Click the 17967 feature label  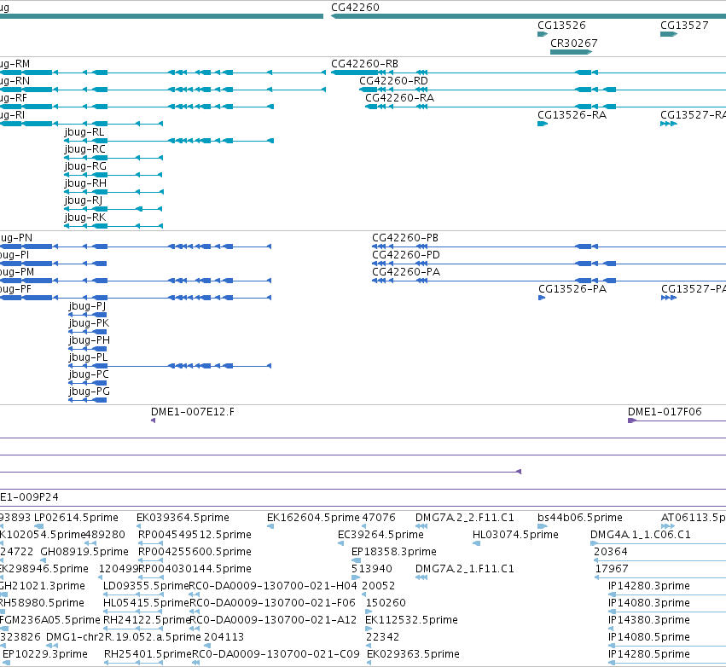point(612,569)
